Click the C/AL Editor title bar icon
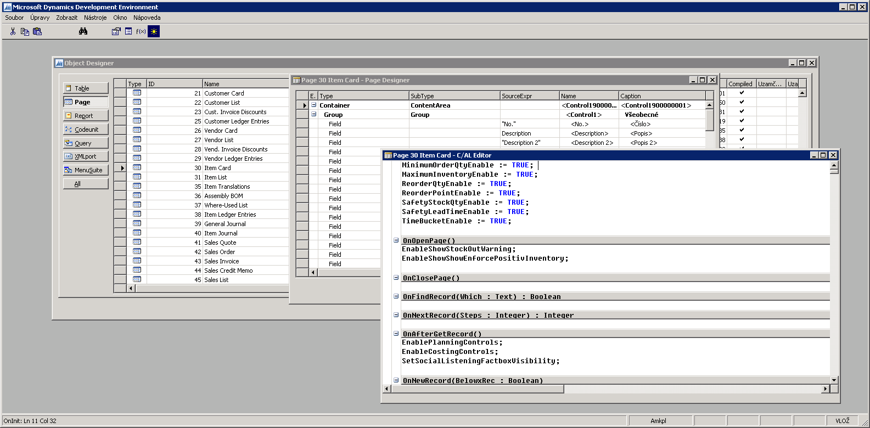870x428 pixels. (388, 155)
